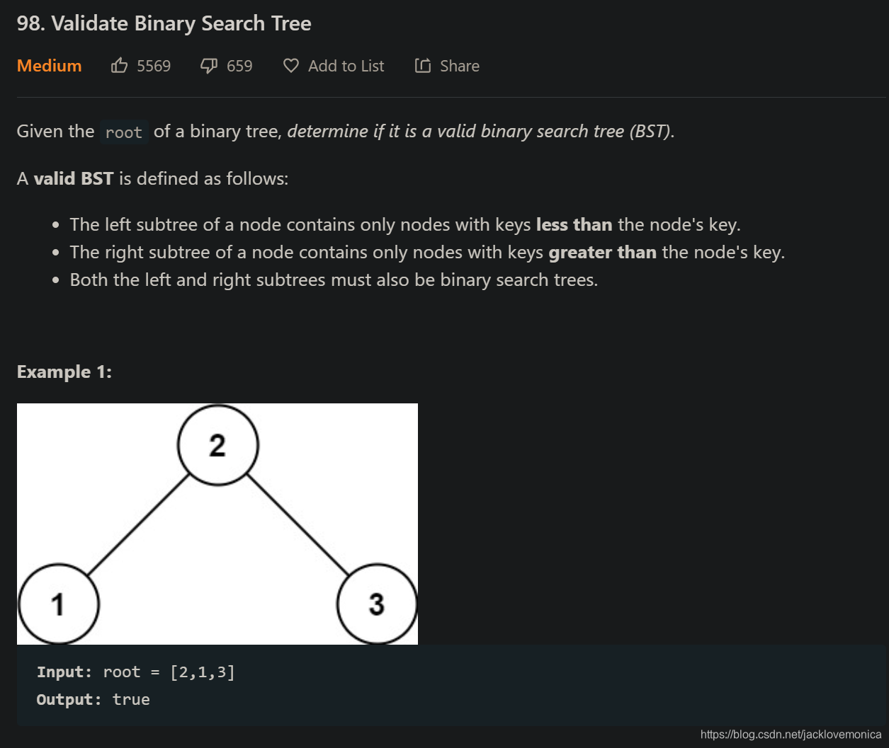Click tree node 2 in the diagram
This screenshot has width=889, height=748.
pos(217,445)
